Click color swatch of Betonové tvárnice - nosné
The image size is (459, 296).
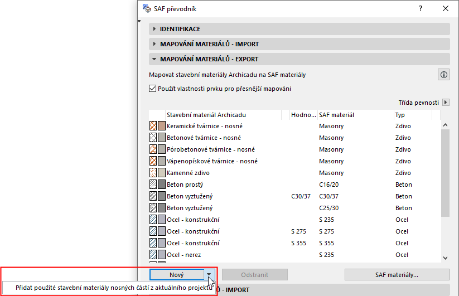[162, 138]
